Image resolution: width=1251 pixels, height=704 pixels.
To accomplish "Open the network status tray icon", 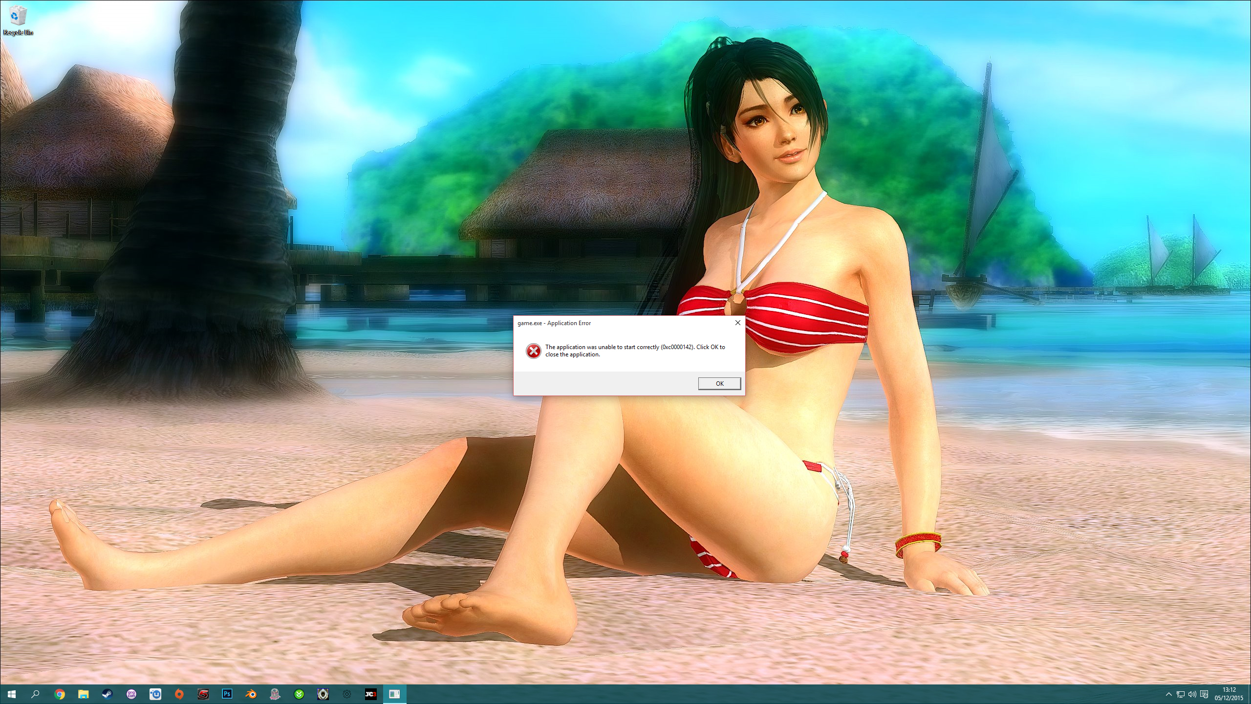I will [1180, 694].
